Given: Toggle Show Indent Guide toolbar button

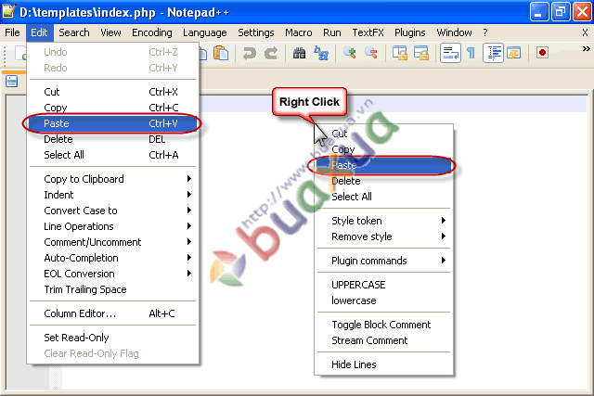Looking at the screenshot, I should (x=493, y=53).
